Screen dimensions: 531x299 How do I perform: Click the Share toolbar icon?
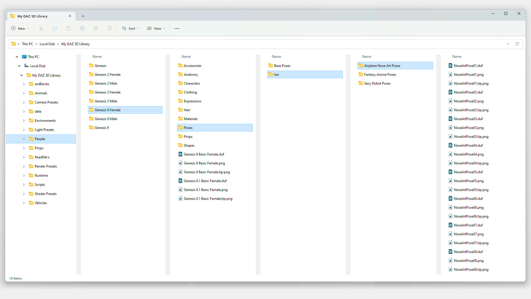[96, 28]
